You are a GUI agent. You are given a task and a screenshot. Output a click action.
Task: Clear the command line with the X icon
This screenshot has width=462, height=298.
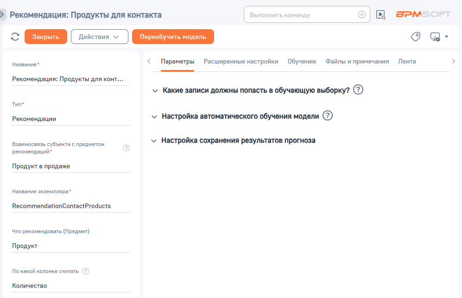[x=362, y=14]
